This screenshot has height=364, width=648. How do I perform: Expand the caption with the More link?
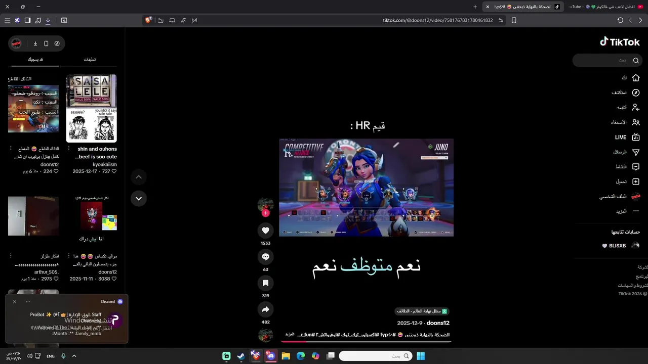point(290,335)
